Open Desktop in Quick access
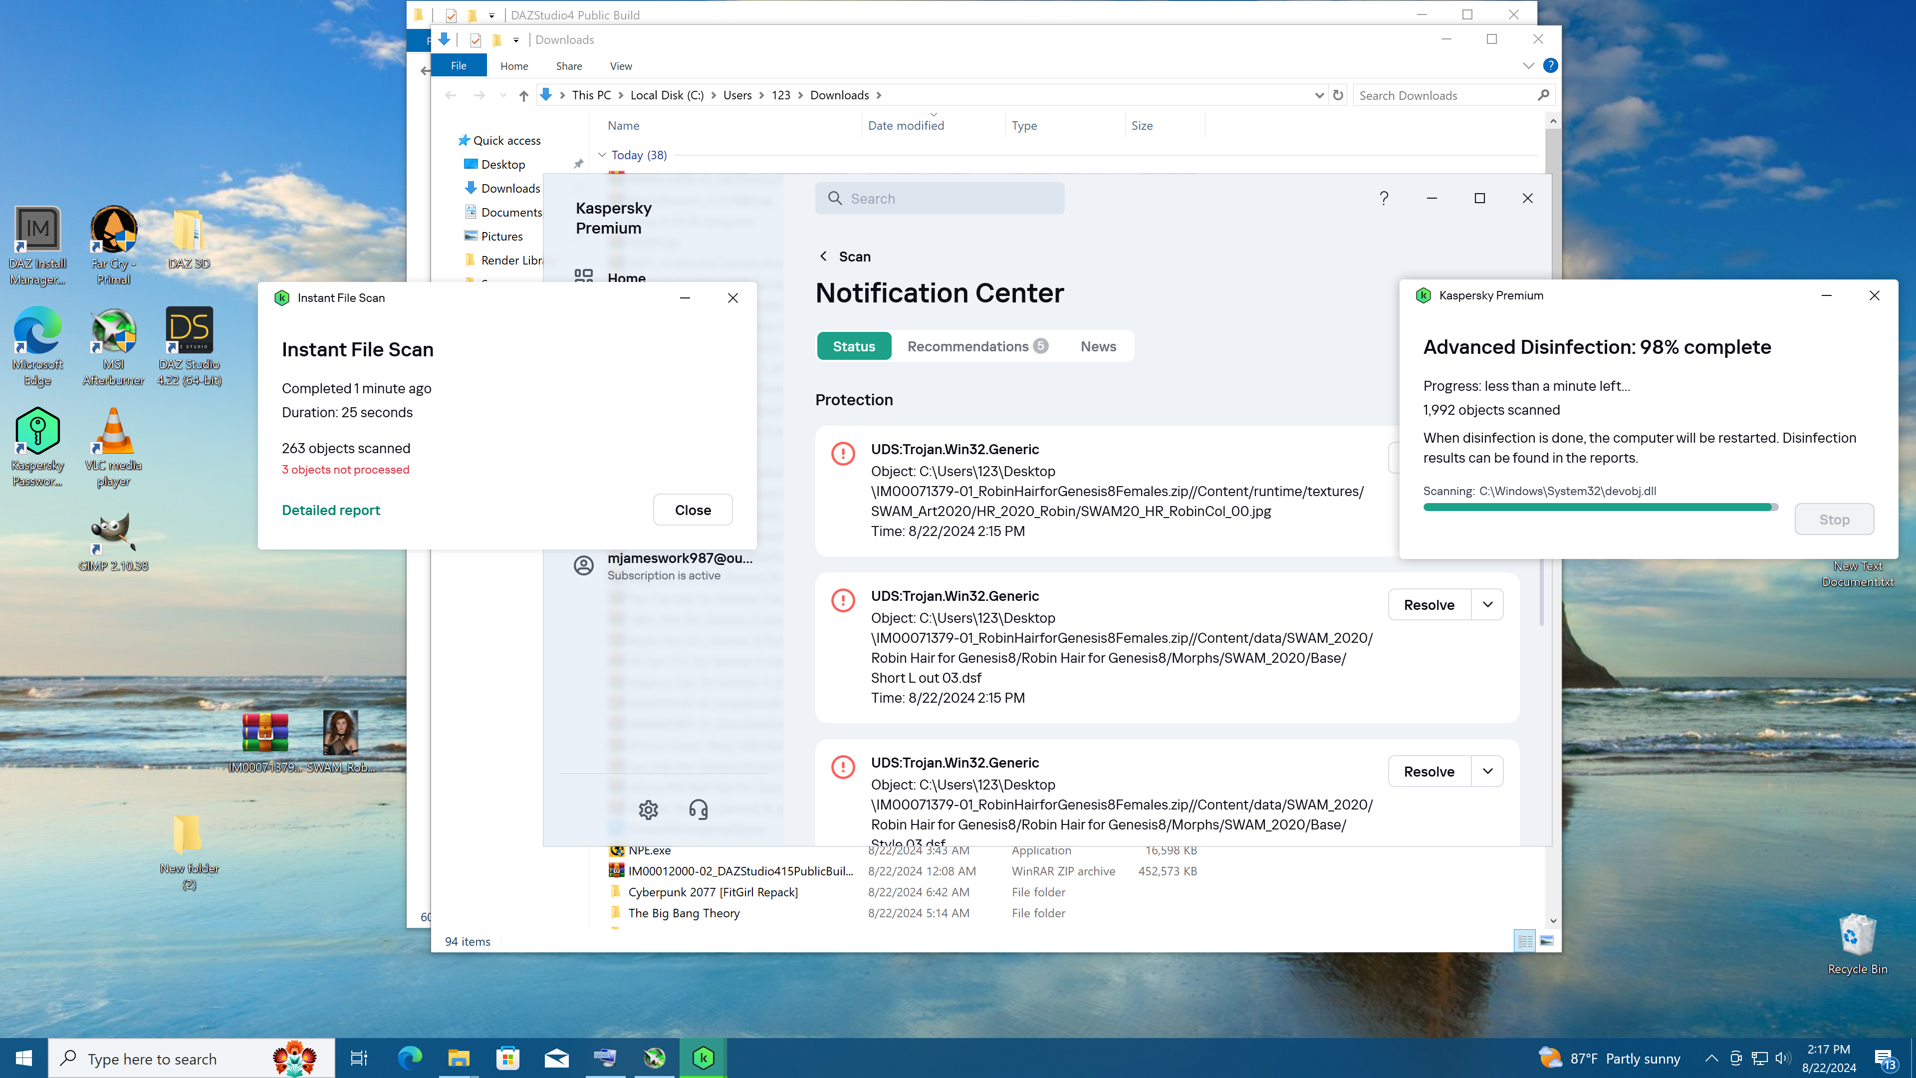Screen dimensions: 1916x1078 (503, 164)
